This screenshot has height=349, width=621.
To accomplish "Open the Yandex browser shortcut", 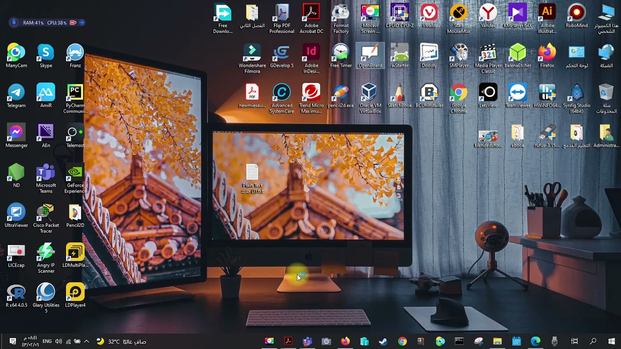I will [x=488, y=16].
